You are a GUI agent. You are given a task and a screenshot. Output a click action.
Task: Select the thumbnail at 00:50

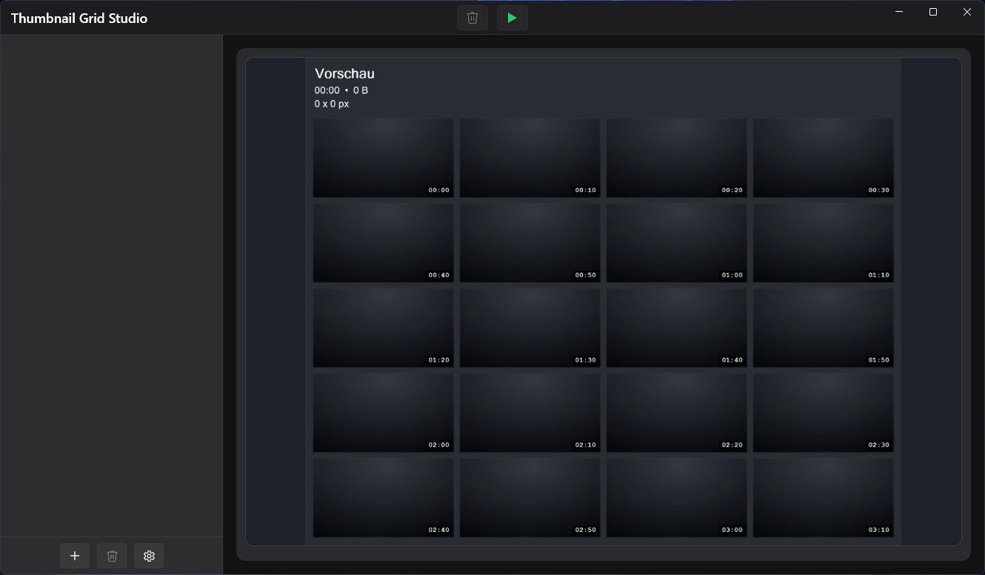click(x=530, y=242)
